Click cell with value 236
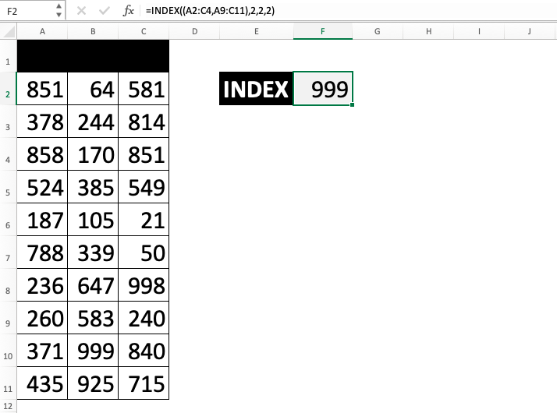The width and height of the screenshot is (557, 413). click(x=42, y=285)
